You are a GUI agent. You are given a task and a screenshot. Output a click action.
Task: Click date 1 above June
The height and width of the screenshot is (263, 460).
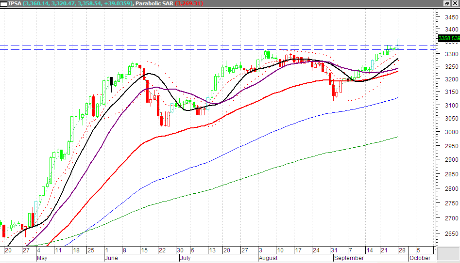pyautogui.click(x=107, y=250)
